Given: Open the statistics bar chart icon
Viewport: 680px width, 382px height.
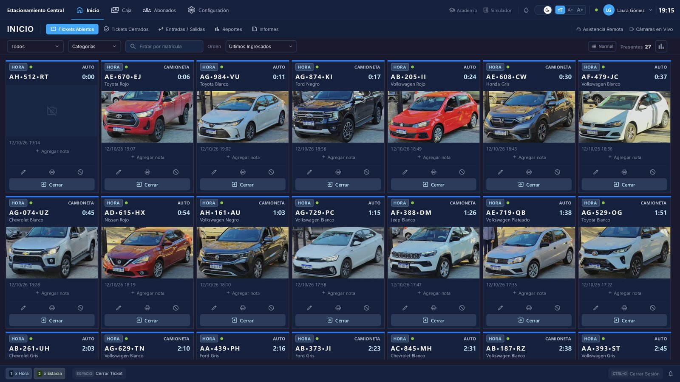Looking at the screenshot, I should click(x=661, y=46).
